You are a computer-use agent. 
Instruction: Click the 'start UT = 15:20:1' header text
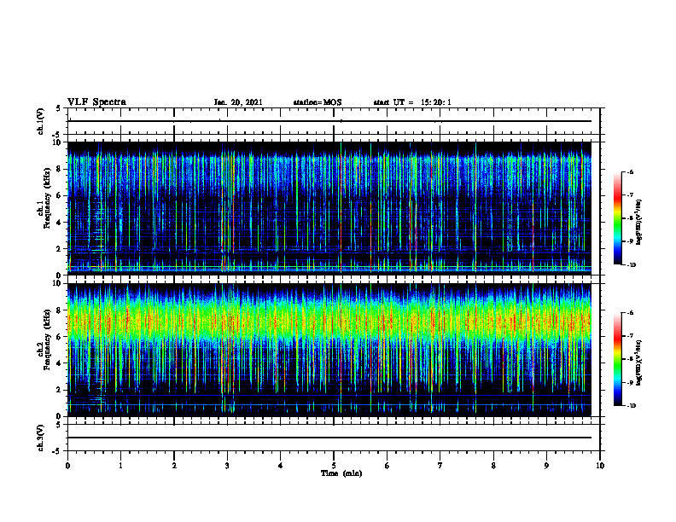pyautogui.click(x=412, y=102)
